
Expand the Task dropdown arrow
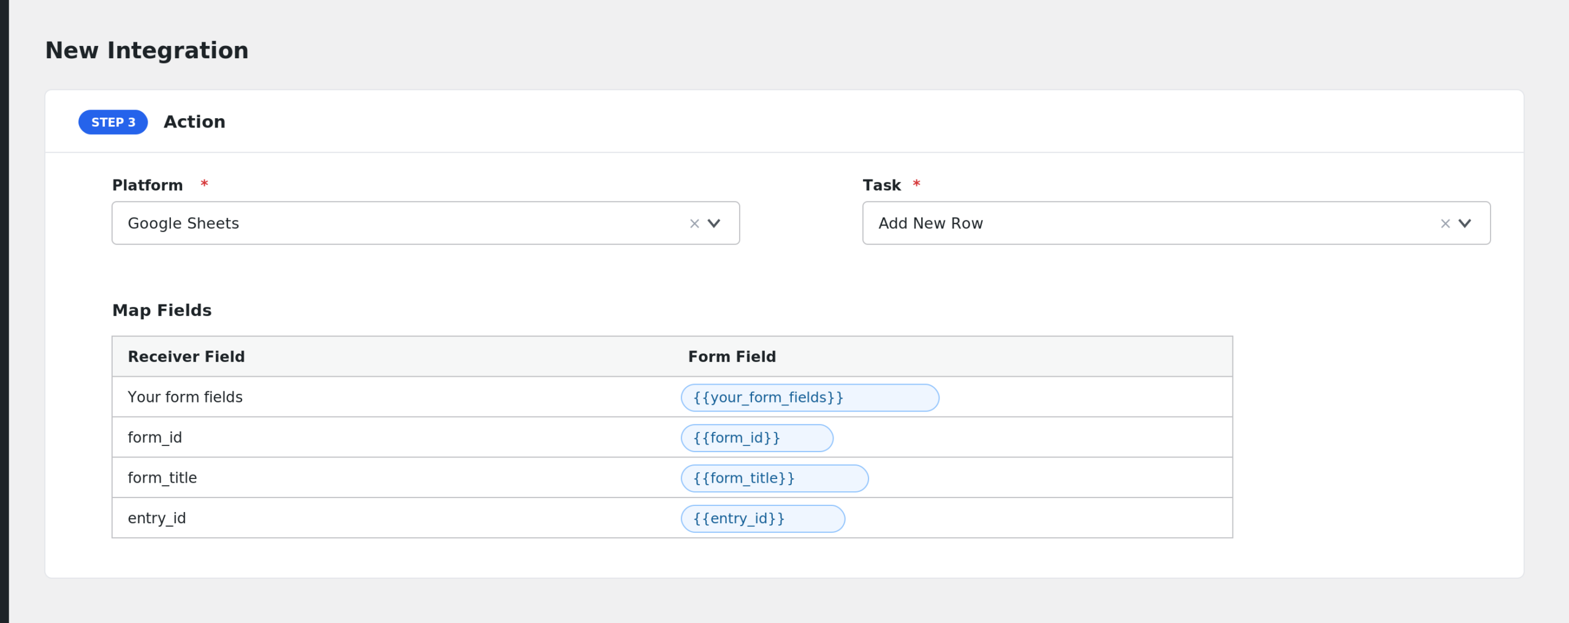click(1465, 224)
